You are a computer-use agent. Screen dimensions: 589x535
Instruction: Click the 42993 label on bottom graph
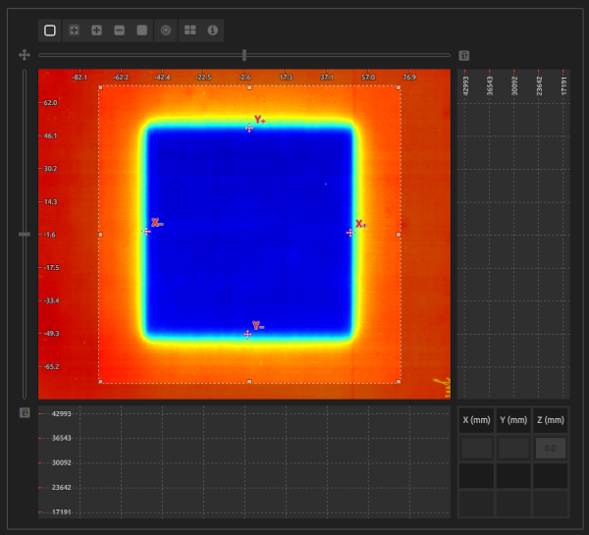coord(61,413)
